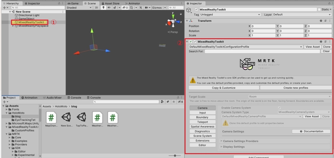
Task: Open component tools wrench icon in Scene
Action: click(141, 8)
